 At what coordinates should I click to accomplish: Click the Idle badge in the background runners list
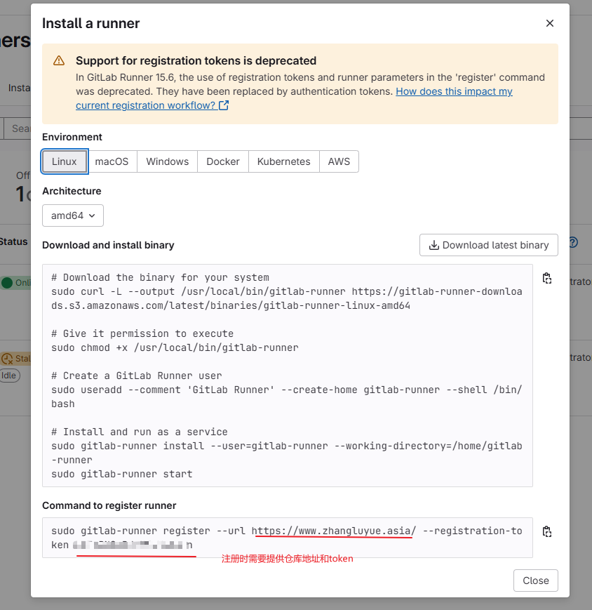click(x=9, y=376)
